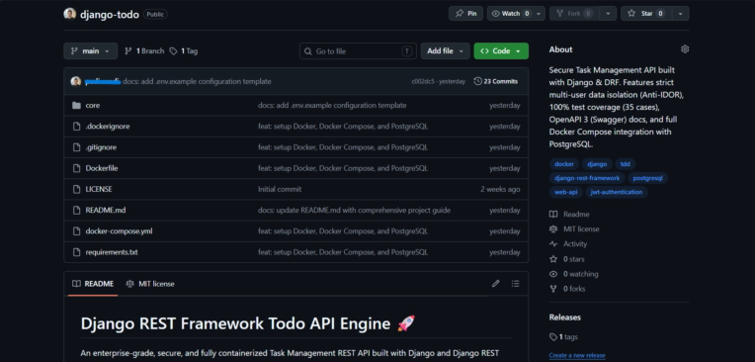The image size is (755, 362).
Task: Open the 1 tags link under Releases
Action: tap(564, 337)
